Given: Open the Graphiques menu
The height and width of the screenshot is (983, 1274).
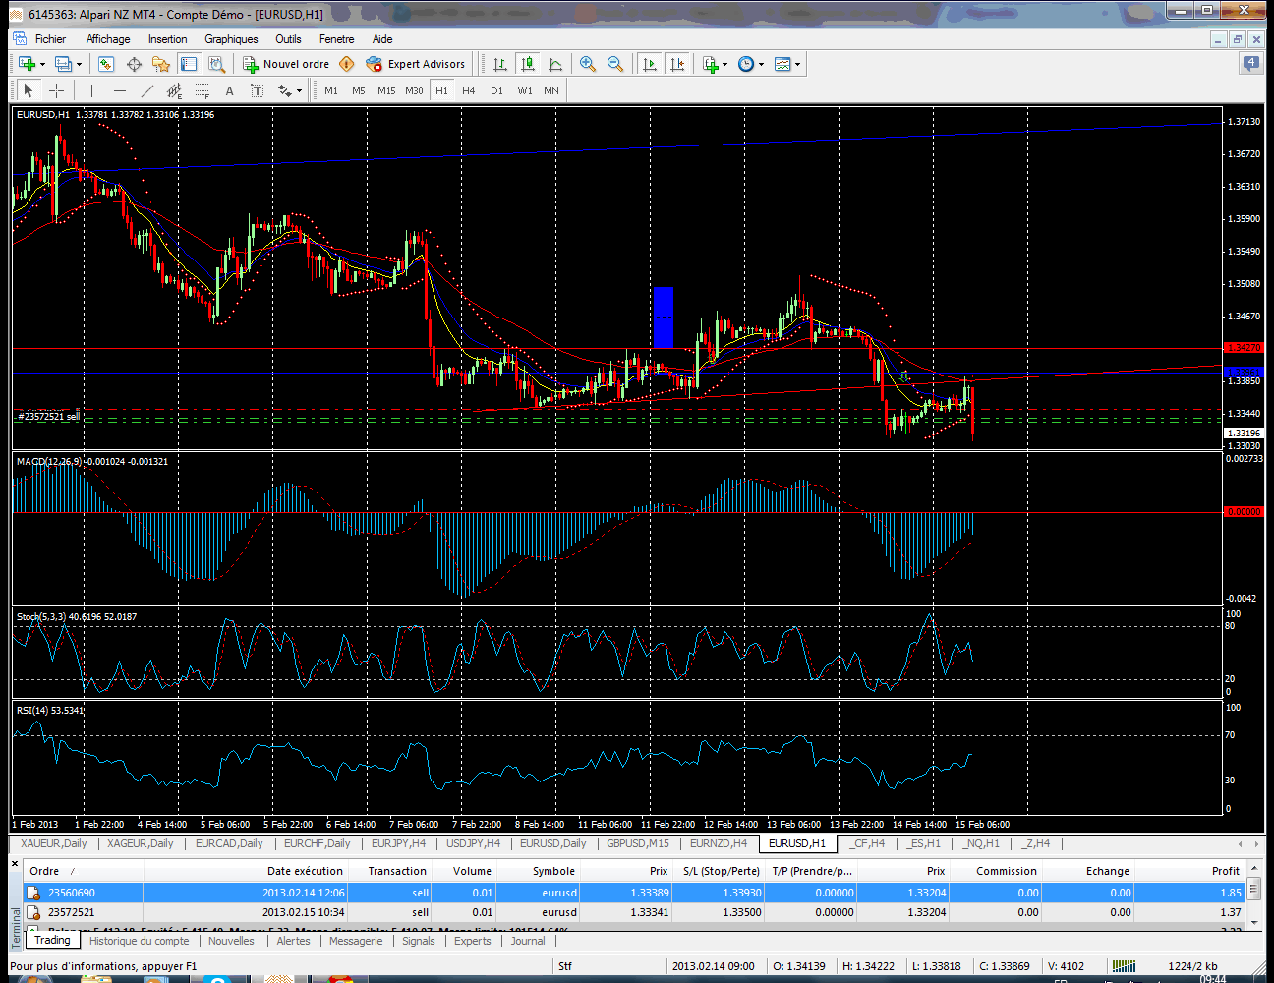Looking at the screenshot, I should click(231, 39).
